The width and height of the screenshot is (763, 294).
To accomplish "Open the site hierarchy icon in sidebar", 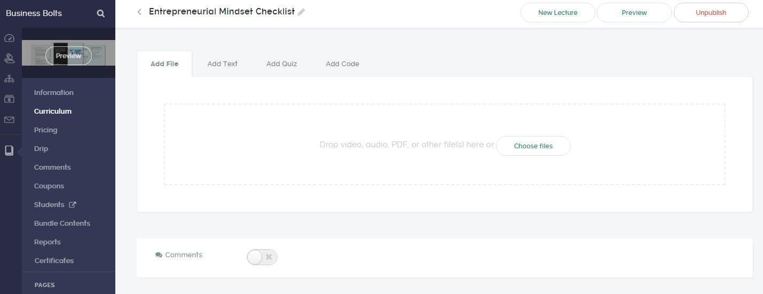I will point(9,78).
